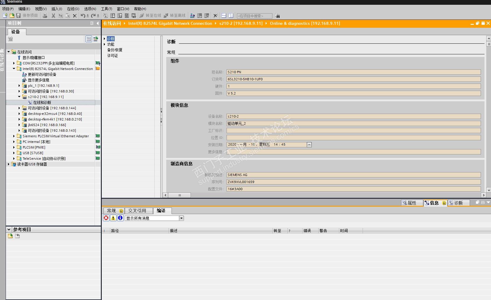The height and width of the screenshot is (300, 491).
Task: Upload from device using the toolbar icon
Action: 120,16
